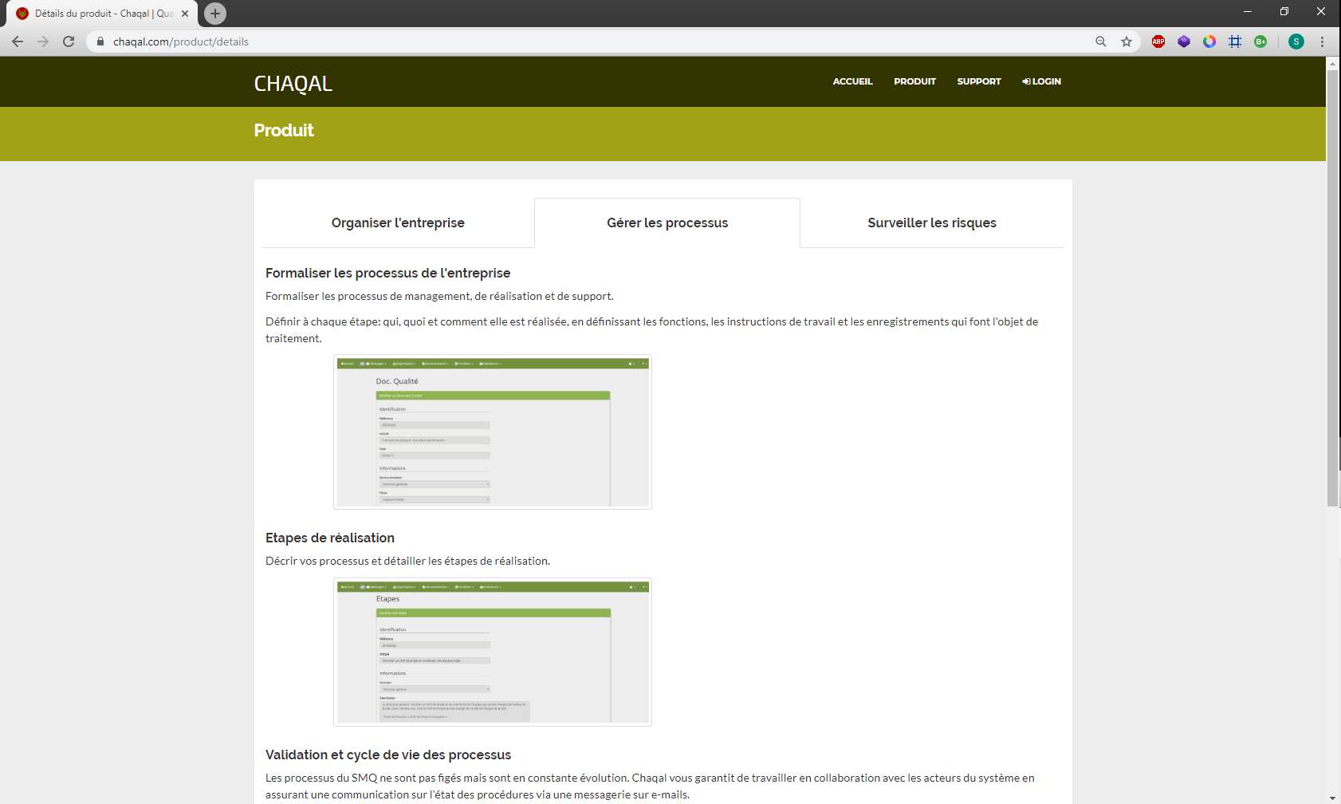Open a new browser tab

(215, 14)
